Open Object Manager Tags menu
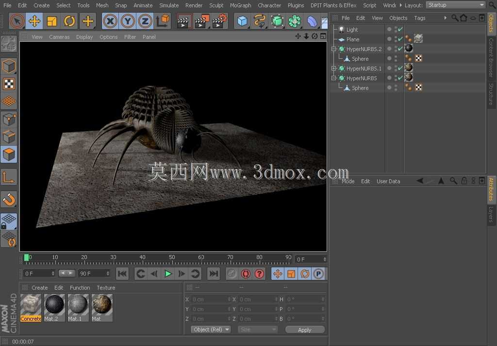The height and width of the screenshot is (346, 497). pos(419,18)
